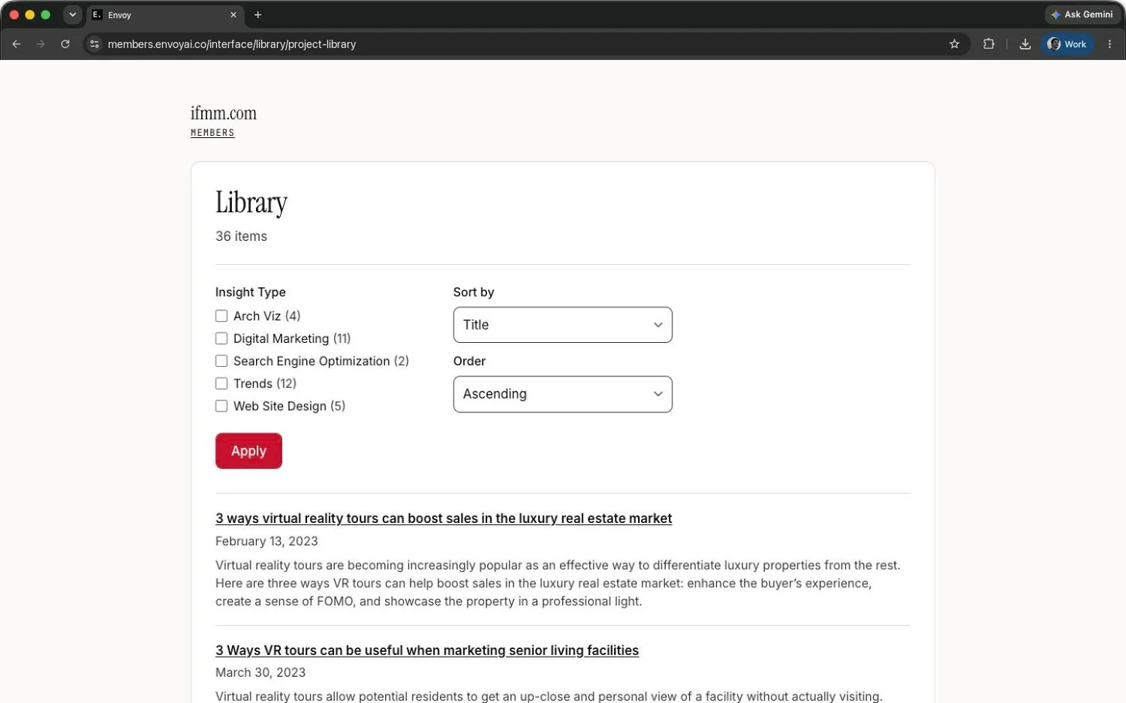The image size is (1126, 703).
Task: Open the Order Ascending dropdown
Action: click(562, 394)
